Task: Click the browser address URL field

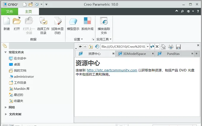Action: (x=123, y=46)
